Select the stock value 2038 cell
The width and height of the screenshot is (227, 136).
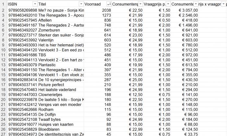tap(97, 10)
